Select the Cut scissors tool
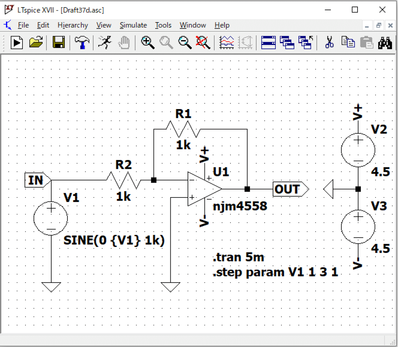The image size is (398, 347). [329, 42]
